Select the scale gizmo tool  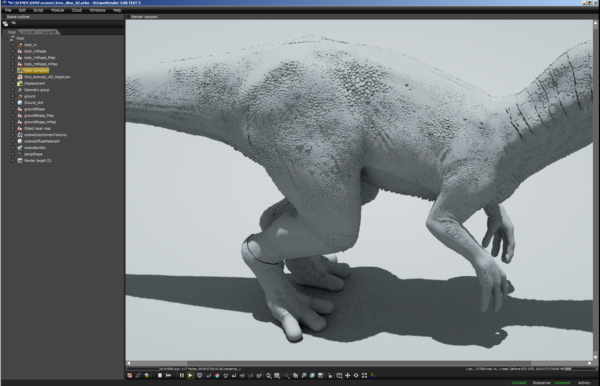[x=364, y=375]
